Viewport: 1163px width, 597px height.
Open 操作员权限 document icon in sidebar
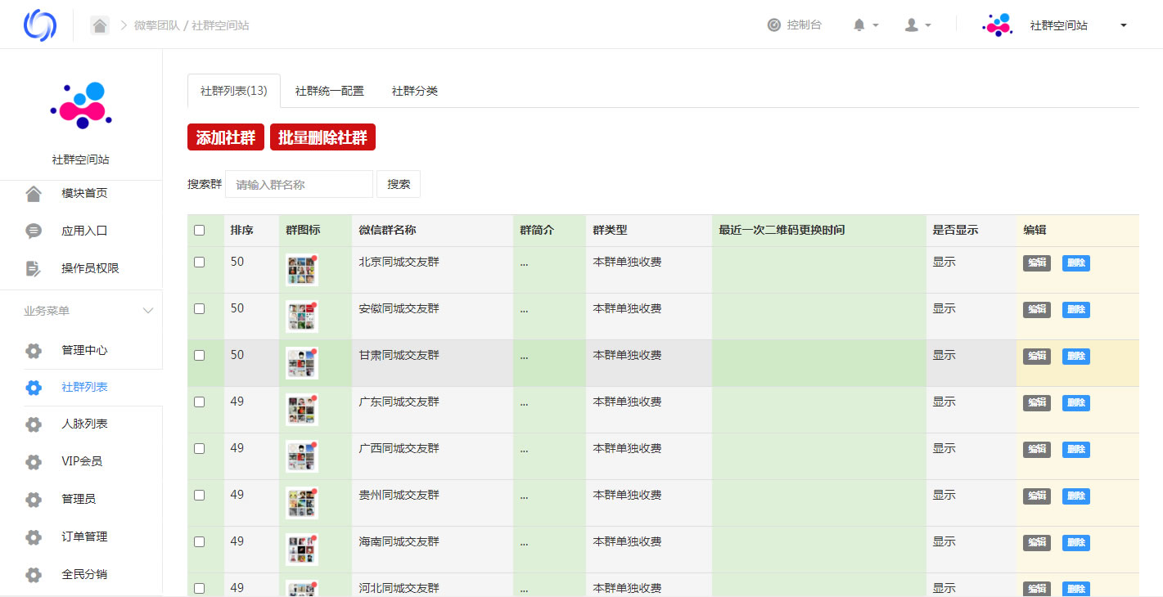point(34,269)
